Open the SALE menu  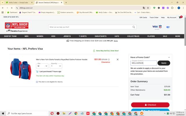tap(165, 36)
